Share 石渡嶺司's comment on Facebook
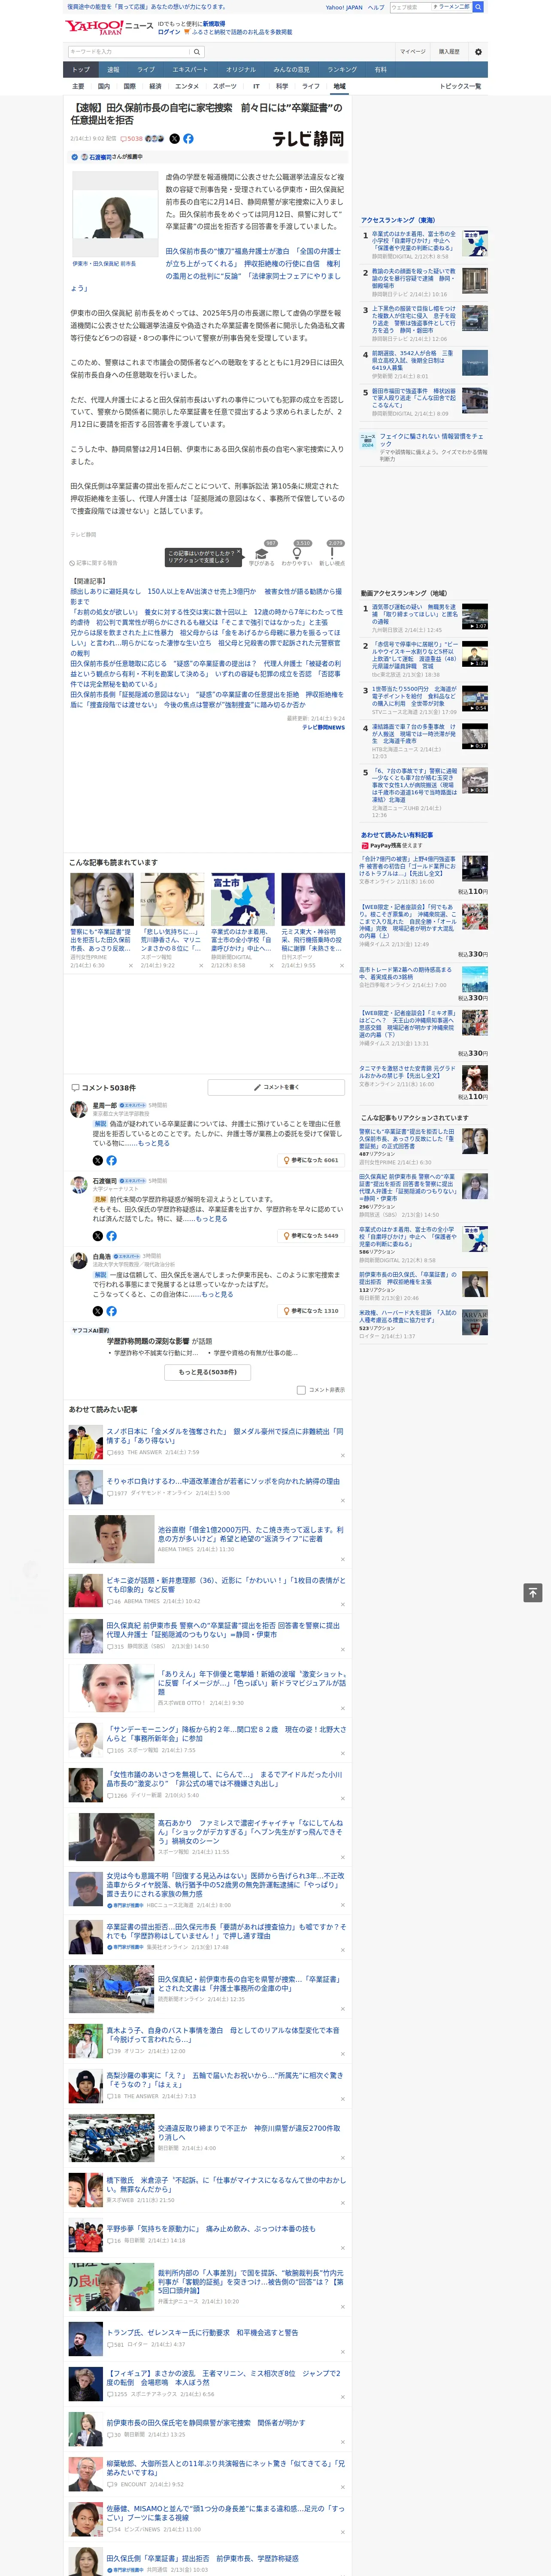551x2576 pixels. pos(111,1236)
